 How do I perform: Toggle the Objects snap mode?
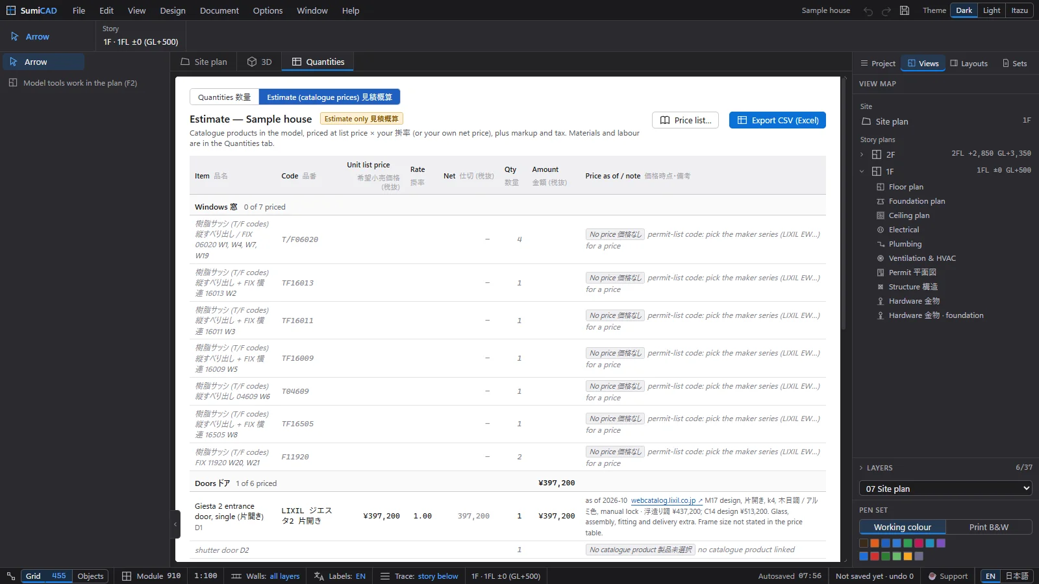pyautogui.click(x=90, y=576)
